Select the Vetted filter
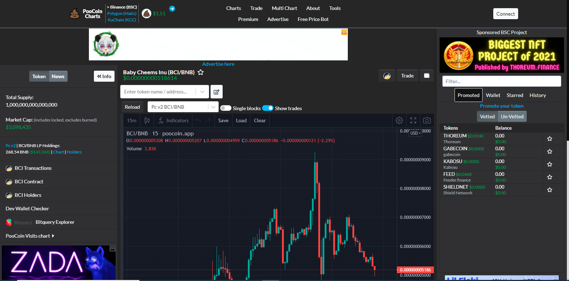The image size is (569, 281). [x=487, y=117]
